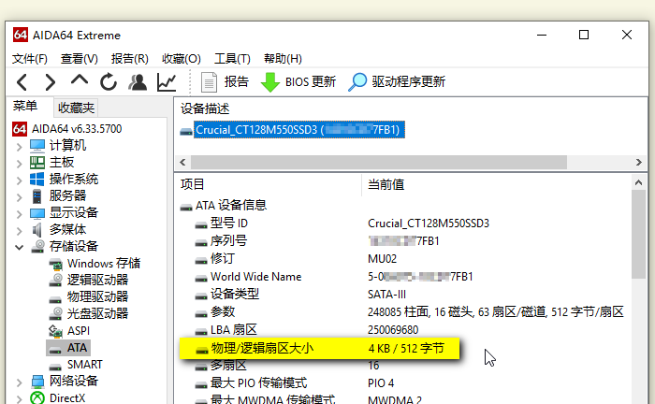Image resolution: width=655 pixels, height=404 pixels.
Task: Open the 报告(R) menu
Action: click(129, 58)
